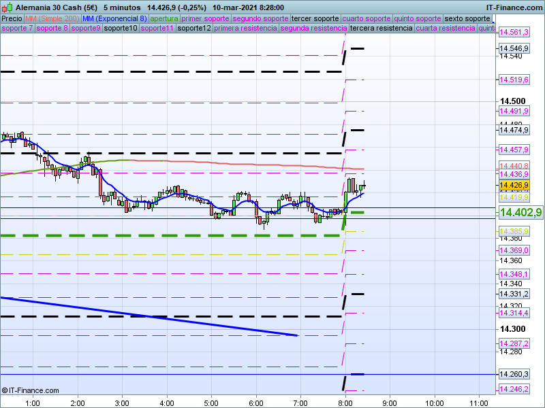Viewport: 545px width, 408px height.
Task: Click the candlestick chart icon in title bar
Action: point(5,6)
